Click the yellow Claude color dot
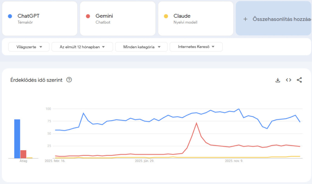Image resolution: width=312 pixels, height=184 pixels. [166, 16]
